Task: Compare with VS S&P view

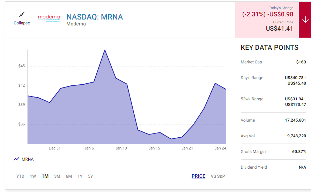Action: 218,176
